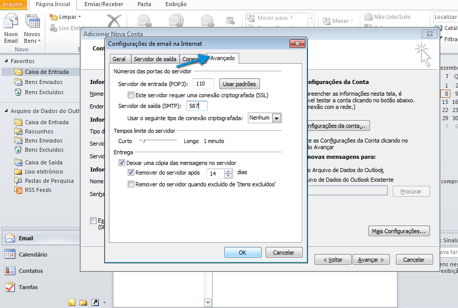Screen dimensions: 458x308
Task: Uncheck Deixar uma cópia das mensagens no servidor
Action: tap(122, 163)
